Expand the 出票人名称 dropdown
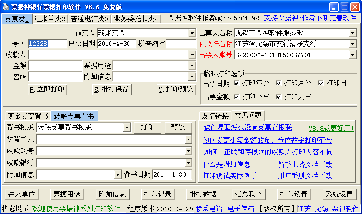The image size is (362, 214). pos(352,33)
